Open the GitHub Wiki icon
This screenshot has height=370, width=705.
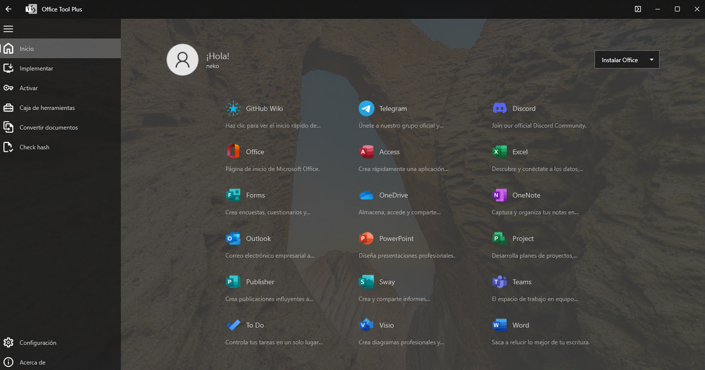coord(234,108)
